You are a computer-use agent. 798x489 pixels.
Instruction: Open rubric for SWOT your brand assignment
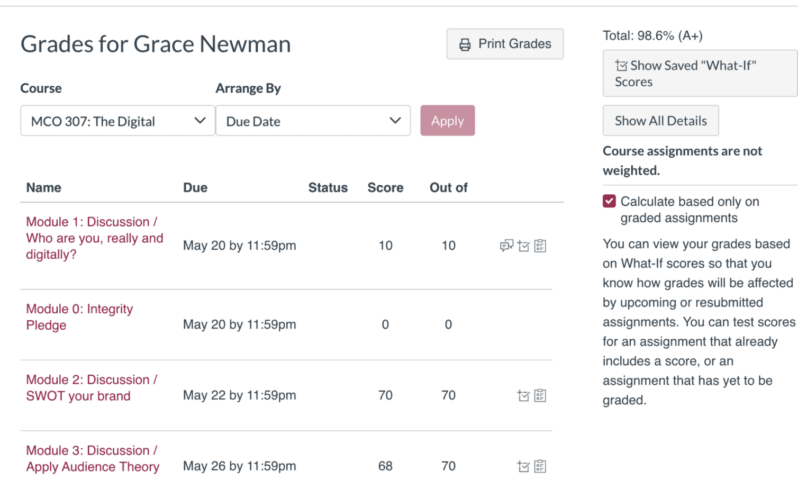(x=540, y=395)
